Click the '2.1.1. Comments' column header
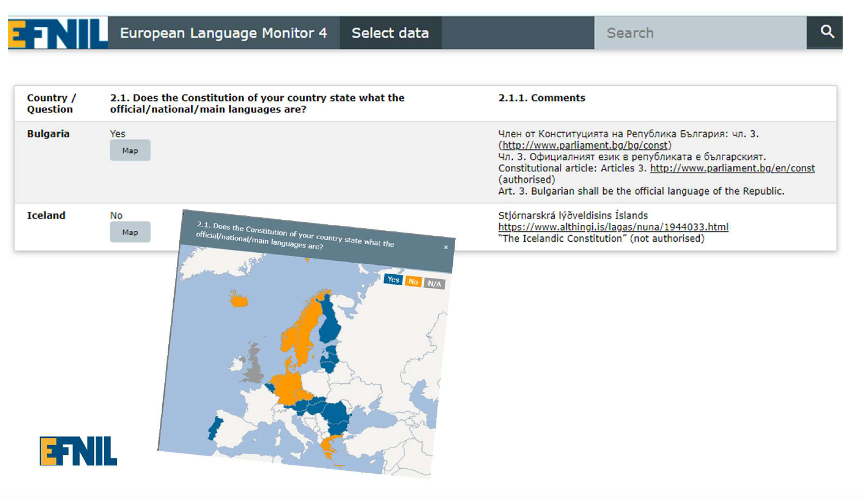 click(541, 98)
